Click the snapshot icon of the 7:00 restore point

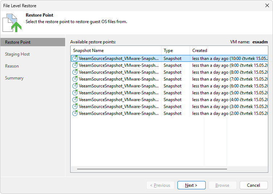click(x=75, y=79)
